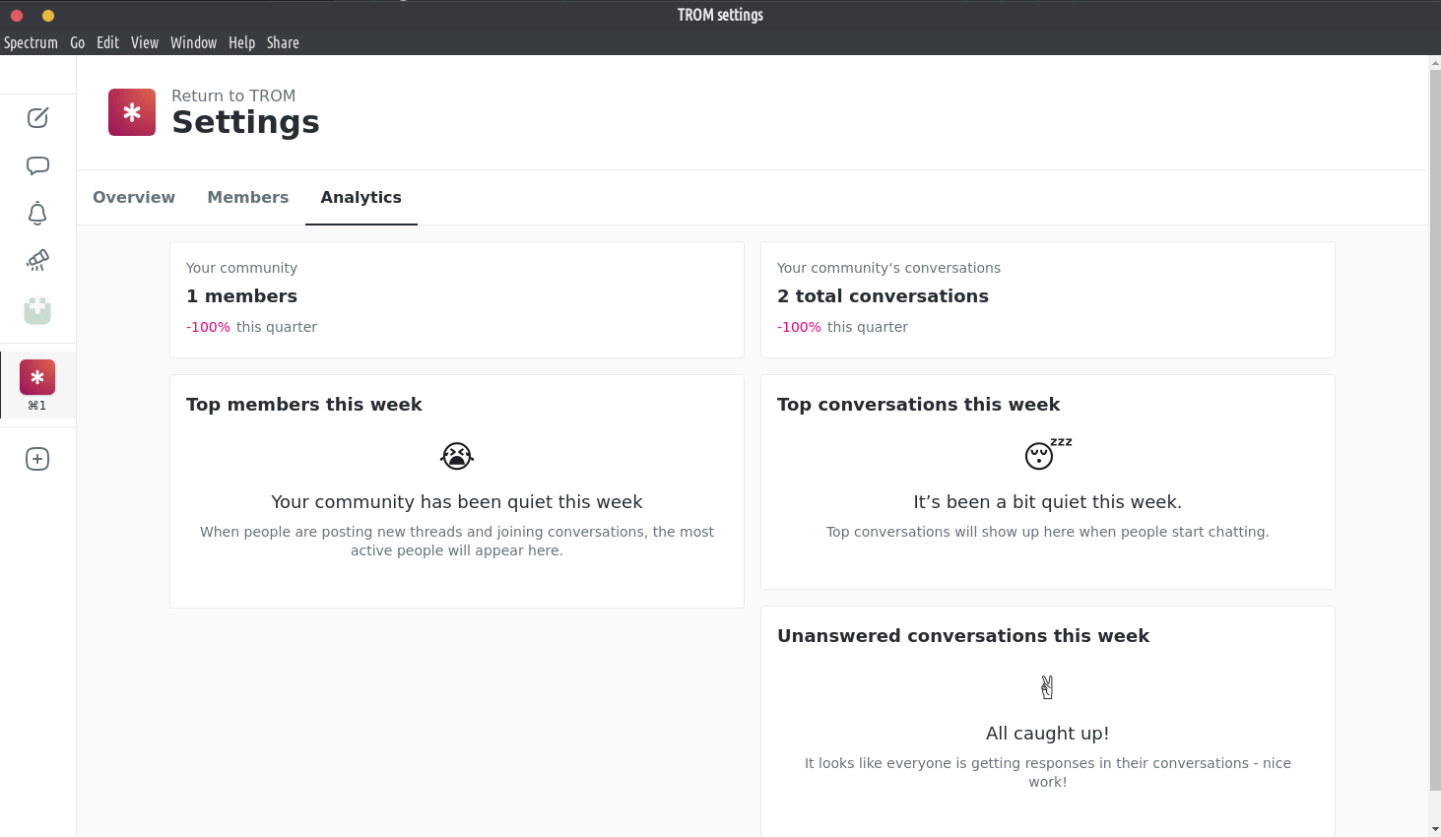Click the faded profile avatar in sidebar
Screen dimensions: 1441x837
[x=37, y=311]
